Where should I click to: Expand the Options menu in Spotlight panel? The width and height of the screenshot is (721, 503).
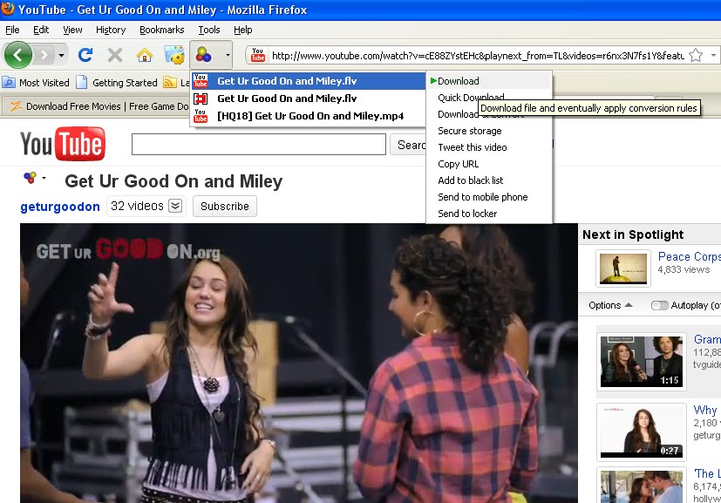pos(610,305)
